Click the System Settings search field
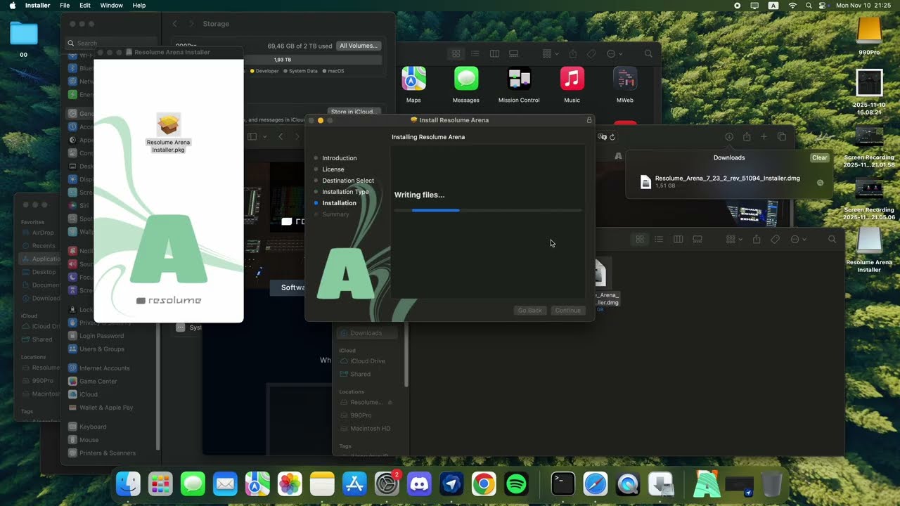900x506 pixels. coord(112,43)
